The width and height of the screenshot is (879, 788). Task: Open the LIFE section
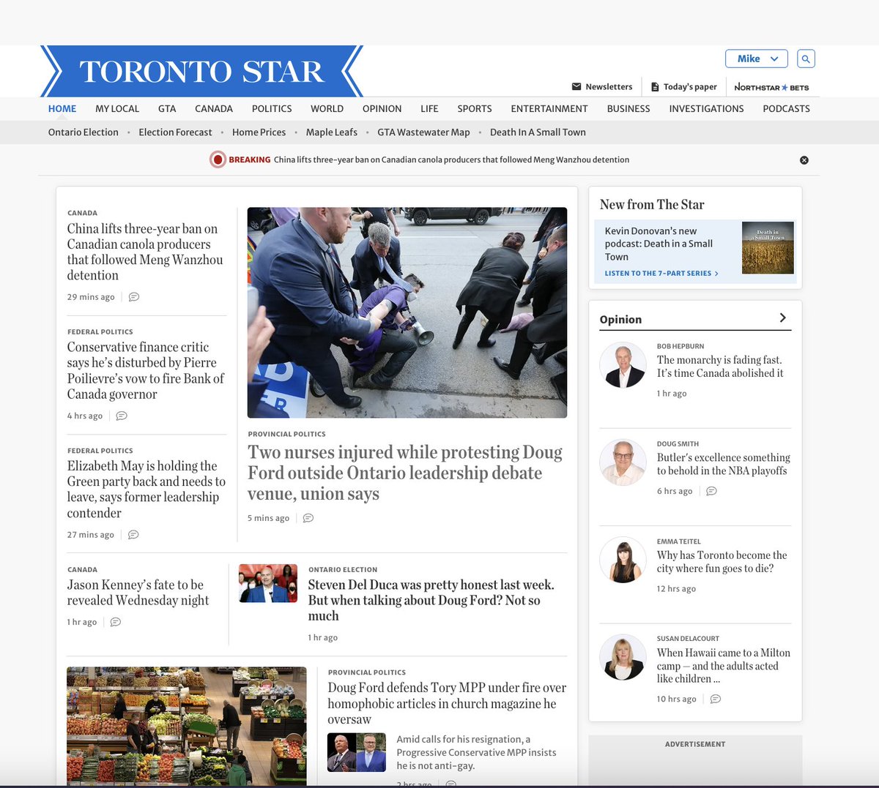point(429,108)
